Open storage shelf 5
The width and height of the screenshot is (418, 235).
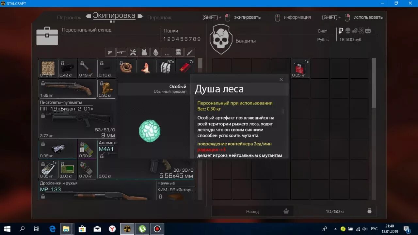coord(182,39)
